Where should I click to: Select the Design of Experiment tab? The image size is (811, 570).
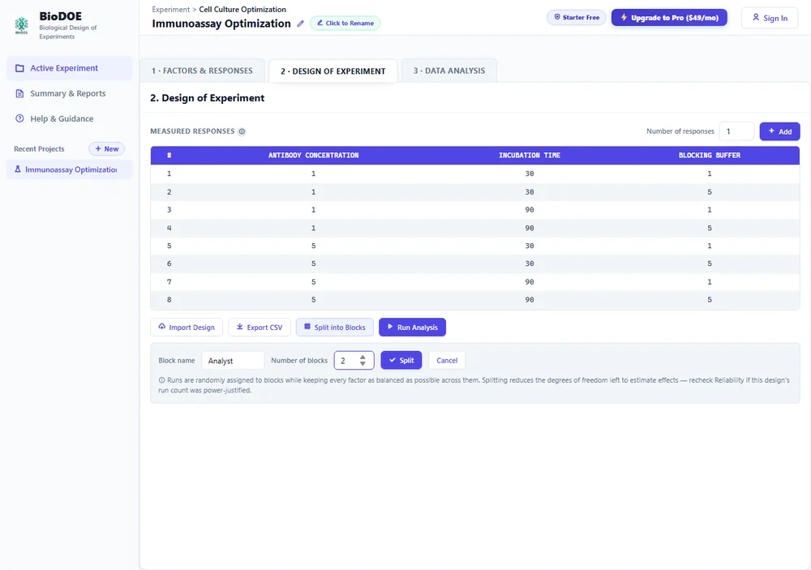tap(333, 71)
